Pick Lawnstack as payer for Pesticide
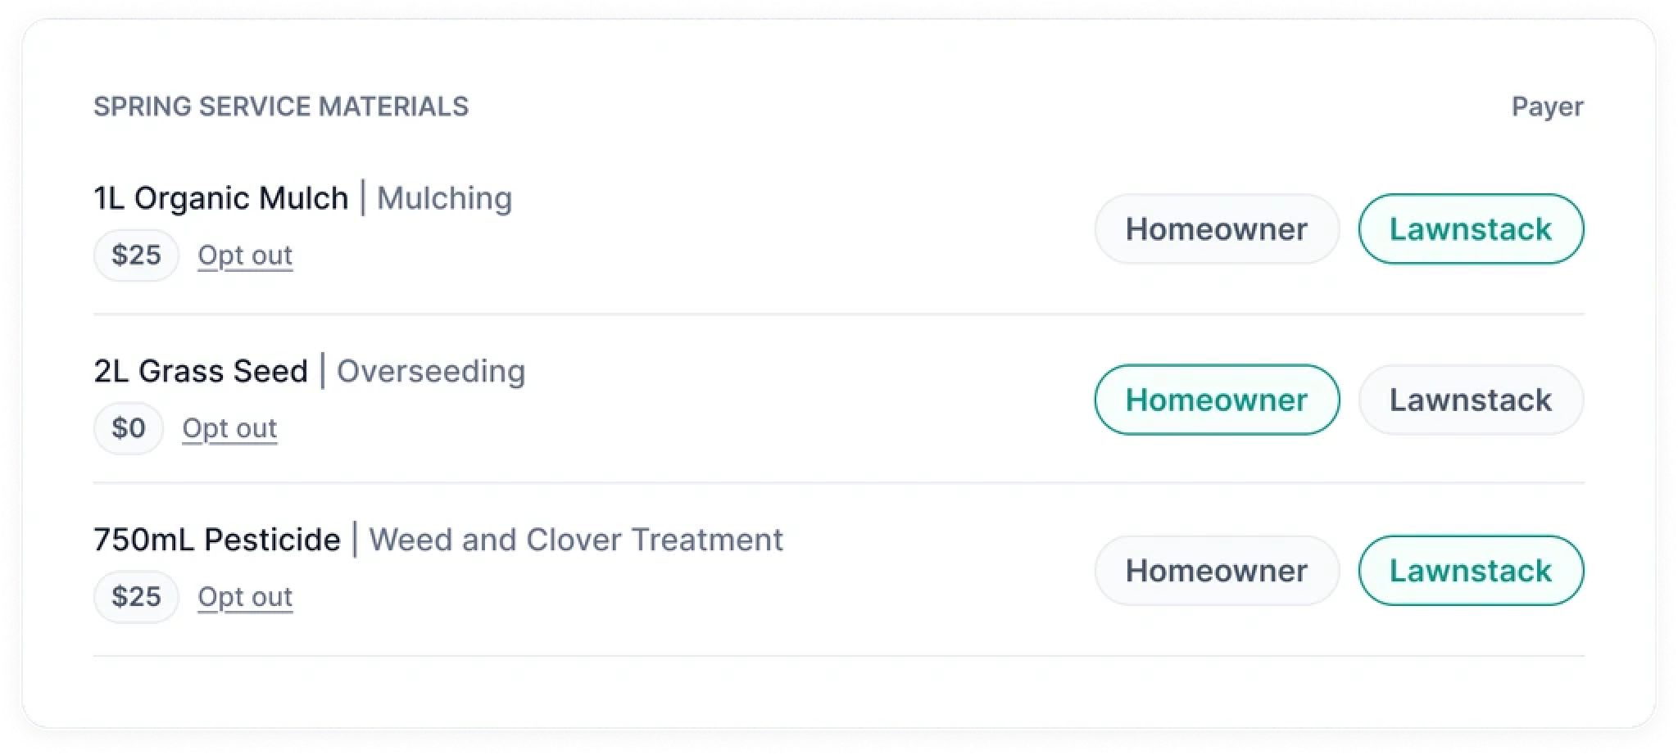1678x755 pixels. 1470,571
